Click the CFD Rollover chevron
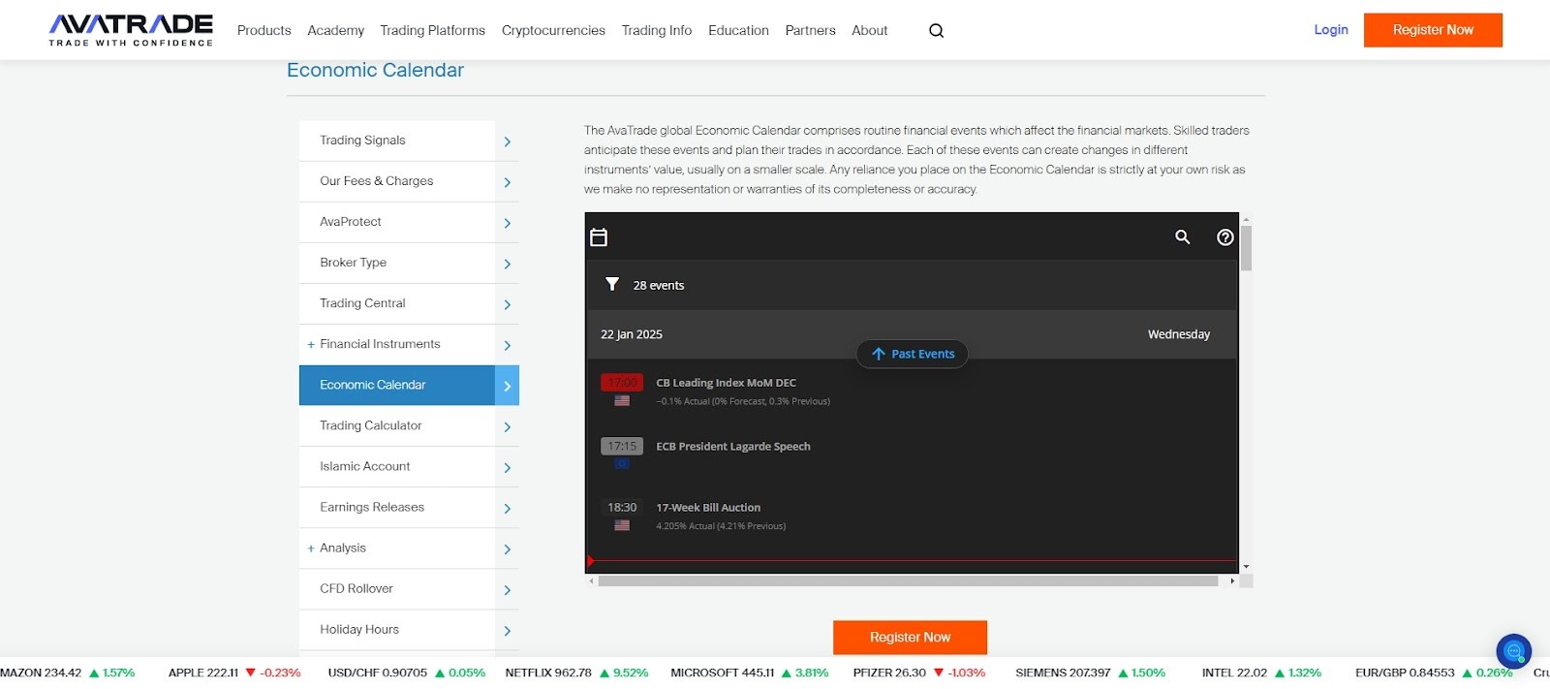The width and height of the screenshot is (1550, 689). pyautogui.click(x=507, y=589)
